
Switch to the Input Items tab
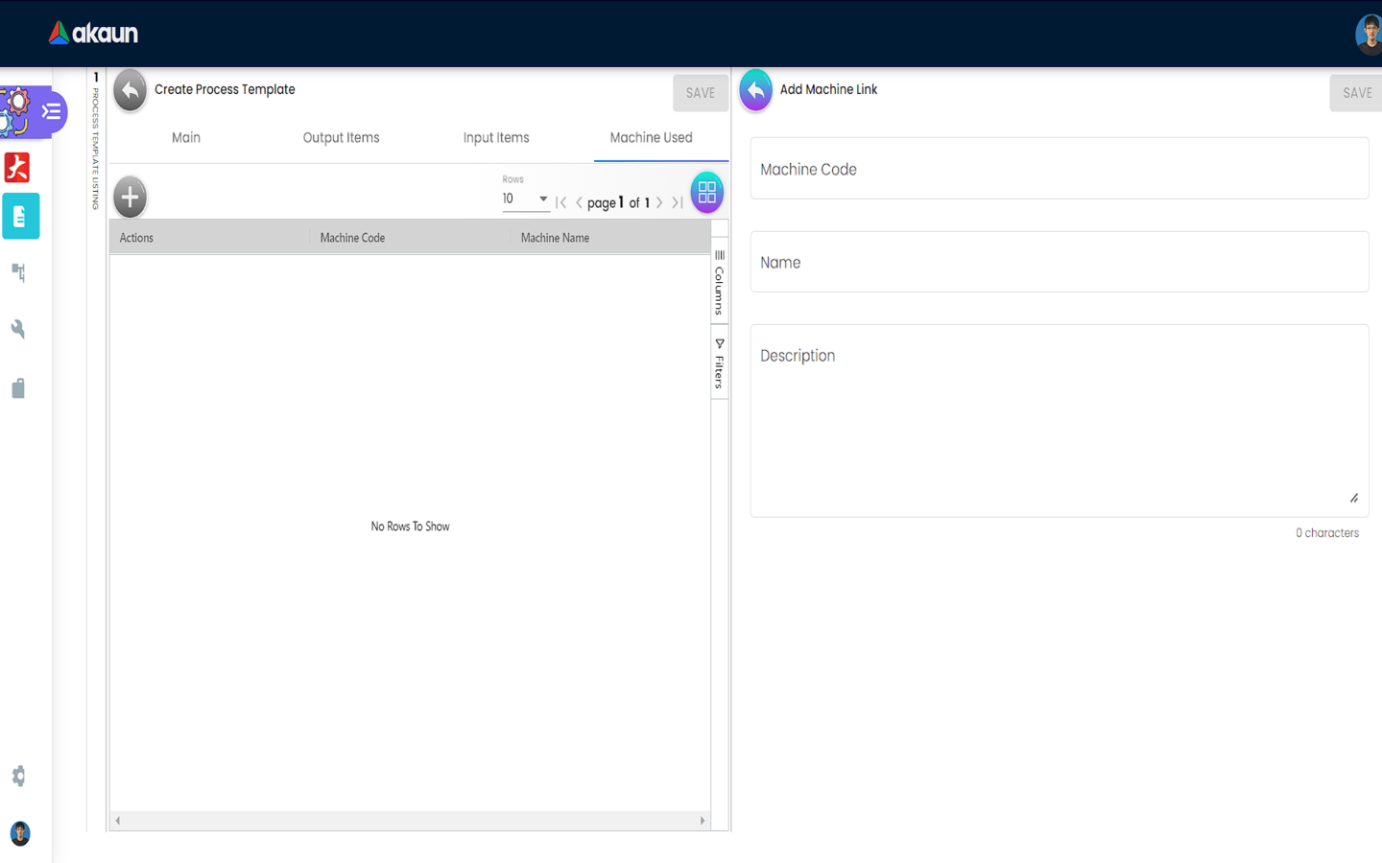click(x=495, y=138)
